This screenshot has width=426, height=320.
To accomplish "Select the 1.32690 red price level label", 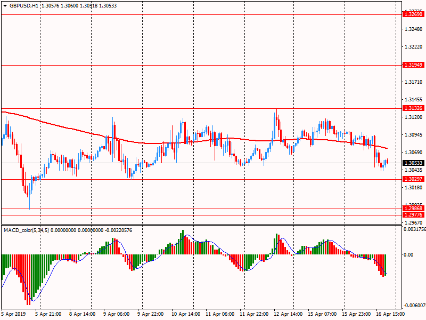I will pos(413,14).
